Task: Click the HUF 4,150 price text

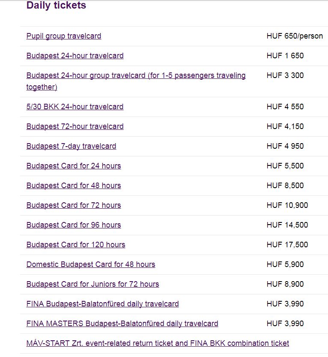Action: click(x=285, y=126)
